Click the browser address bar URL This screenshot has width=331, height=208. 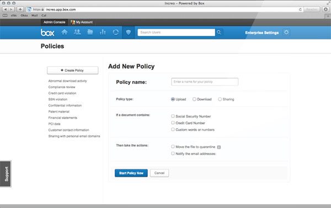61,9
